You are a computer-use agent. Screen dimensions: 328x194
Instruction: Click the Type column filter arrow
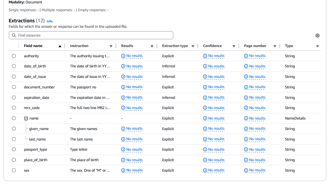(318, 46)
